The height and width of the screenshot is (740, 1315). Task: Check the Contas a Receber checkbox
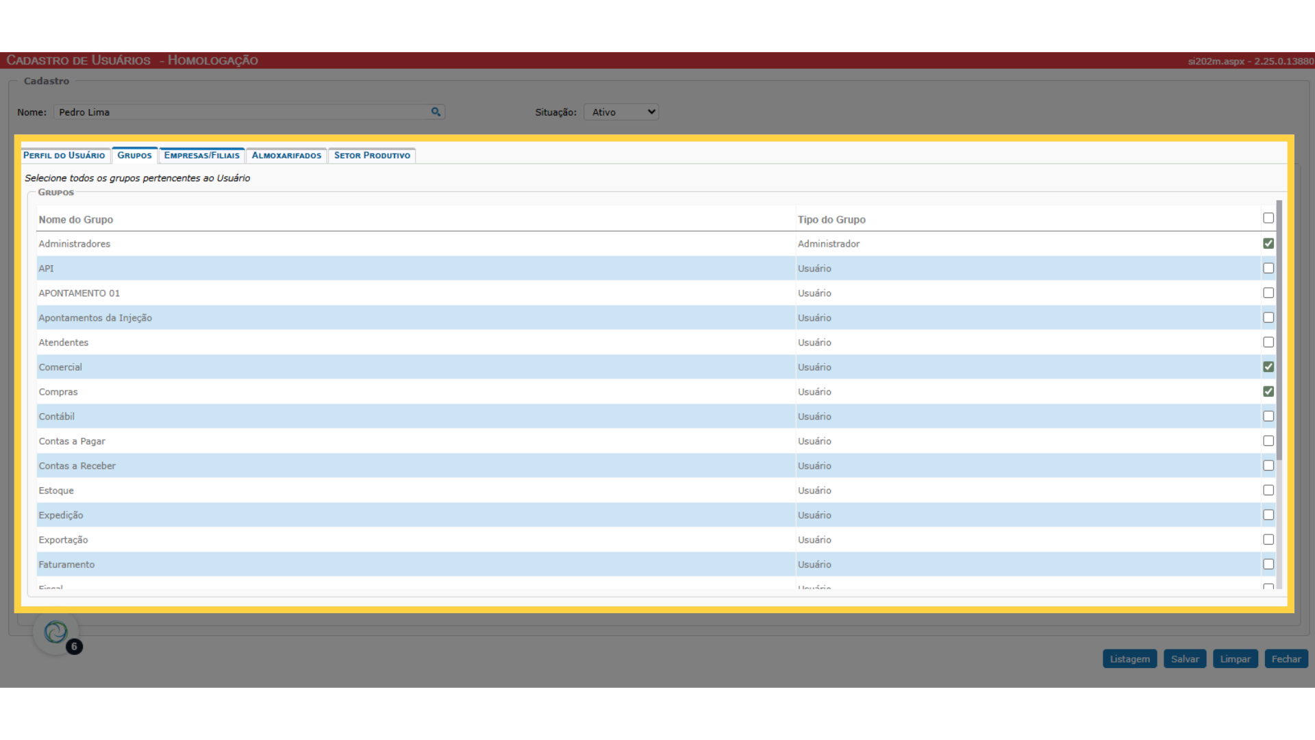1268,465
